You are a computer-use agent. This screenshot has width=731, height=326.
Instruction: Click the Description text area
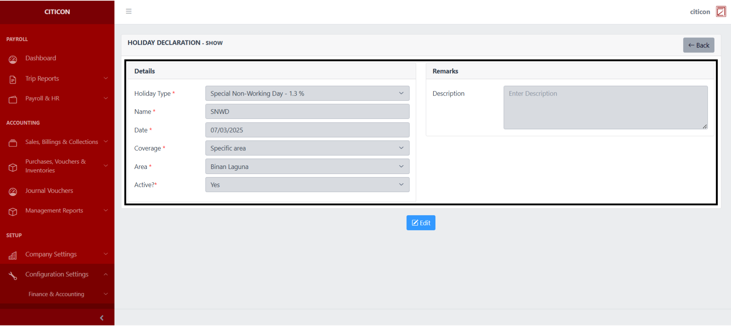(605, 108)
